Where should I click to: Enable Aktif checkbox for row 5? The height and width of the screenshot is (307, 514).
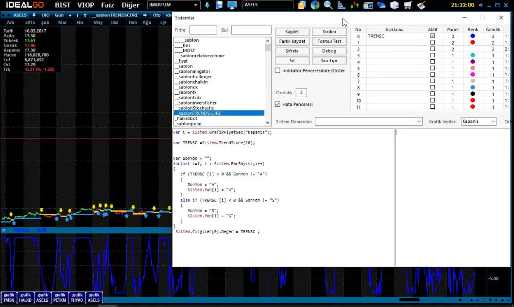click(432, 68)
